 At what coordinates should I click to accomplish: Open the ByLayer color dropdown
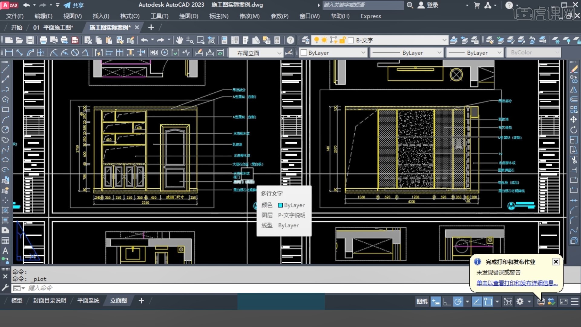[x=363, y=53]
